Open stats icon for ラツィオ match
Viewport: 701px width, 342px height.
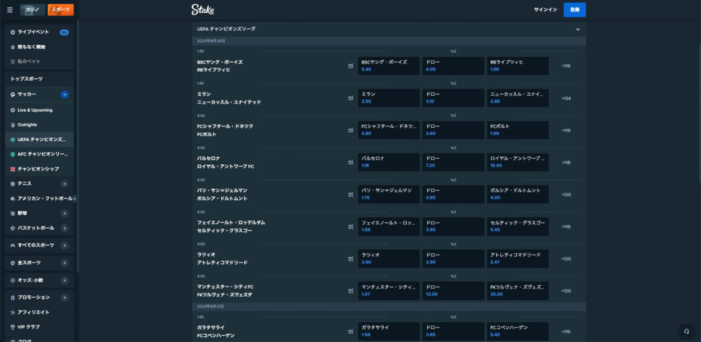(x=350, y=259)
